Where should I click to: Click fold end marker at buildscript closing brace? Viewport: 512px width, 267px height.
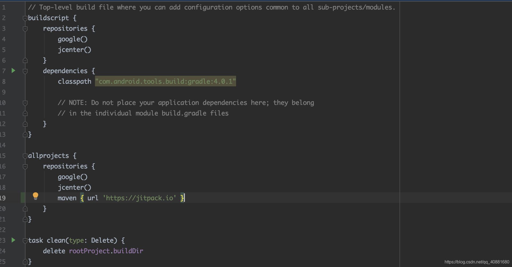pos(25,135)
